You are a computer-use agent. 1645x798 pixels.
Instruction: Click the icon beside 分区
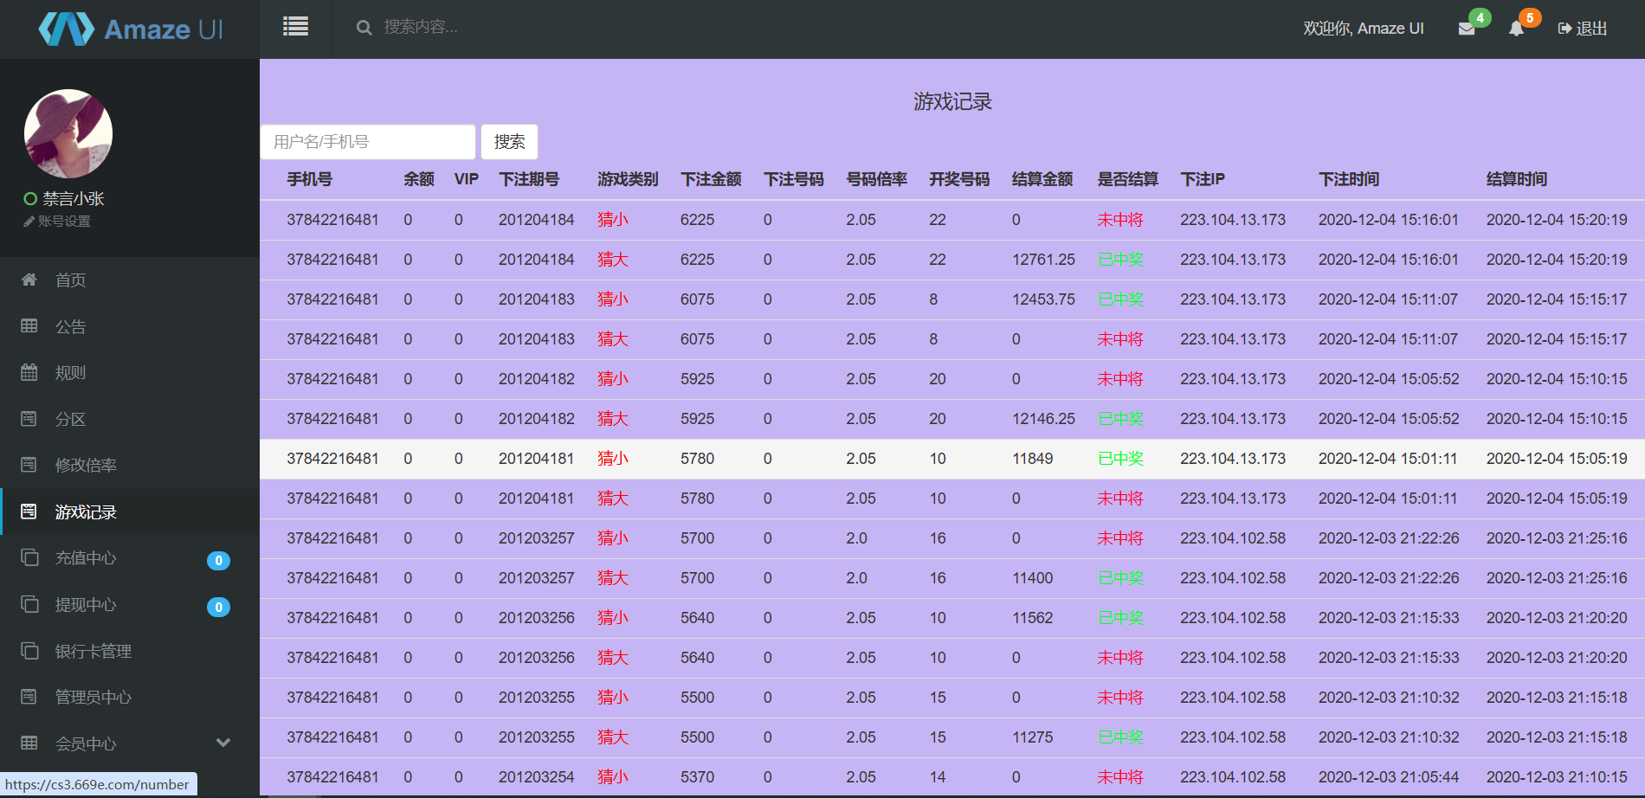(29, 419)
